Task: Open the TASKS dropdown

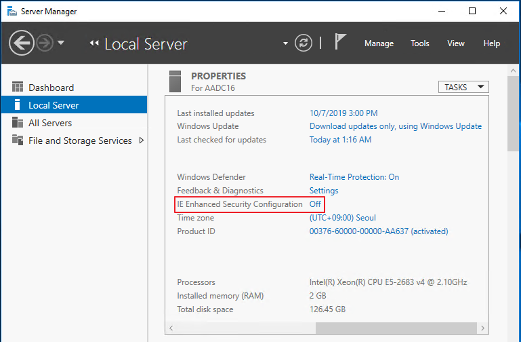Action: pyautogui.click(x=463, y=87)
